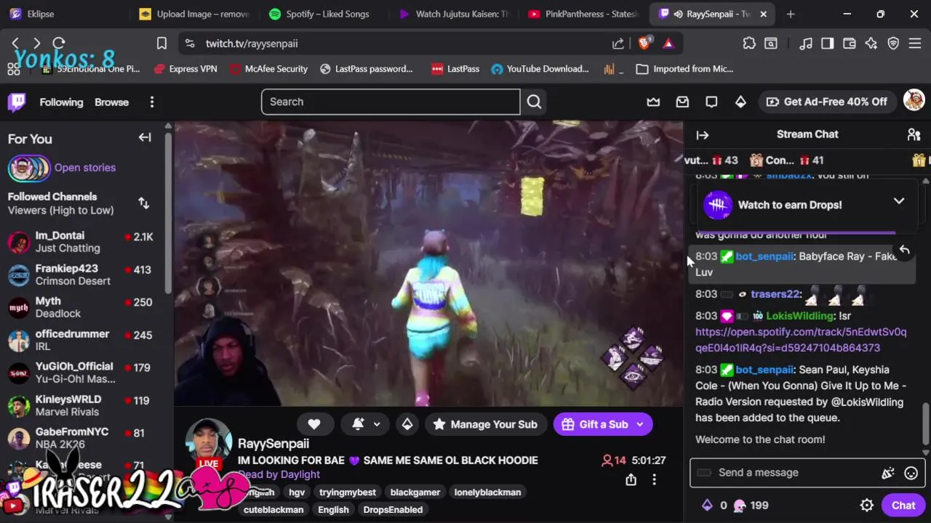Open the chat community users icon
Image resolution: width=931 pixels, height=523 pixels.
pos(914,134)
